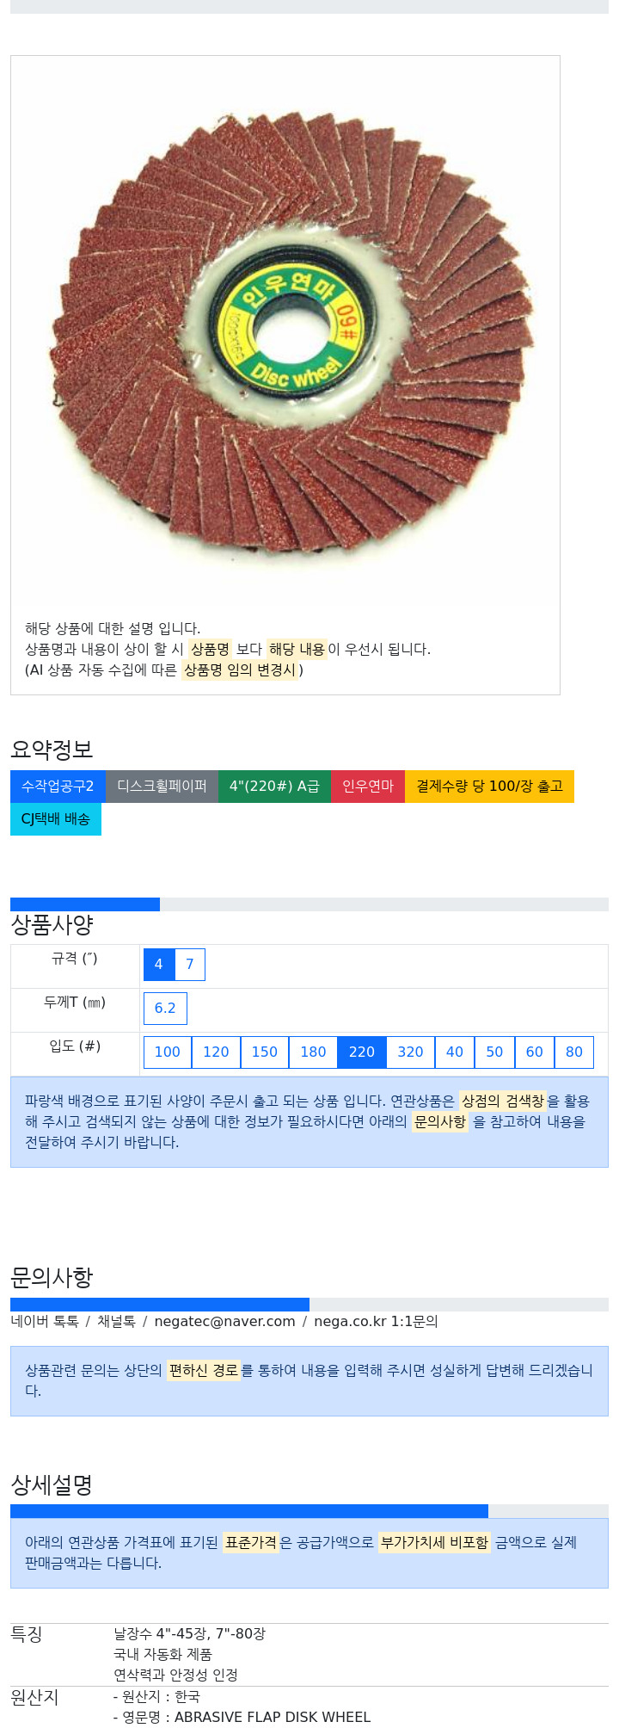This screenshot has height=1728, width=619.
Task: Select grit 40
Action: [x=455, y=1052]
